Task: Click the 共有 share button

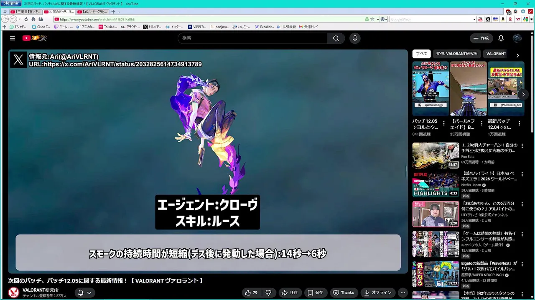Action: tap(289, 292)
